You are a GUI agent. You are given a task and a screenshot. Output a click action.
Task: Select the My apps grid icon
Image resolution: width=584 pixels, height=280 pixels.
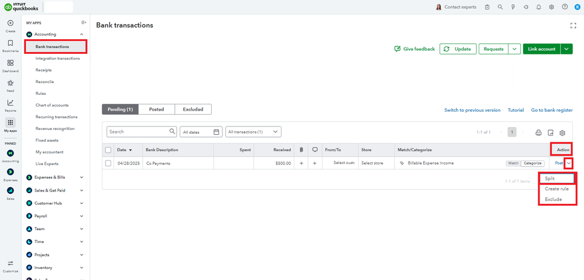click(x=11, y=122)
